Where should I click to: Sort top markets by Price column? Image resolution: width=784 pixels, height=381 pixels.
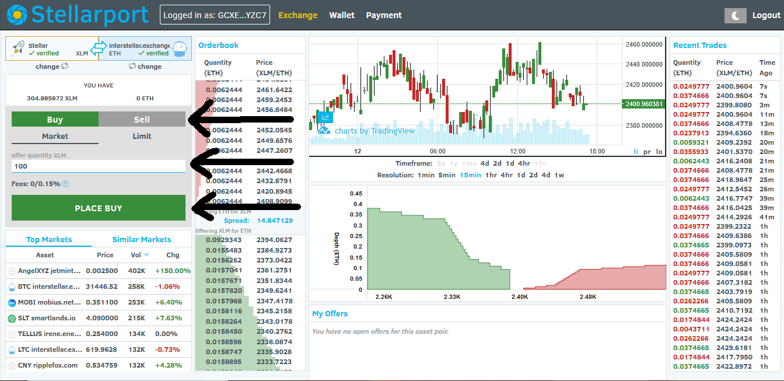[x=105, y=255]
